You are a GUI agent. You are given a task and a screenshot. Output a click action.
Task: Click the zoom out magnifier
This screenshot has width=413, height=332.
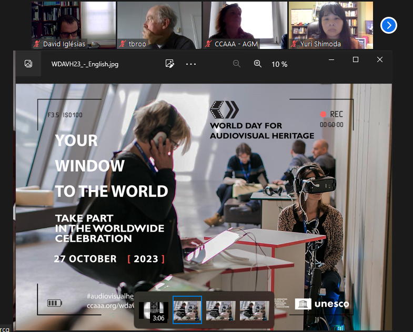click(237, 64)
